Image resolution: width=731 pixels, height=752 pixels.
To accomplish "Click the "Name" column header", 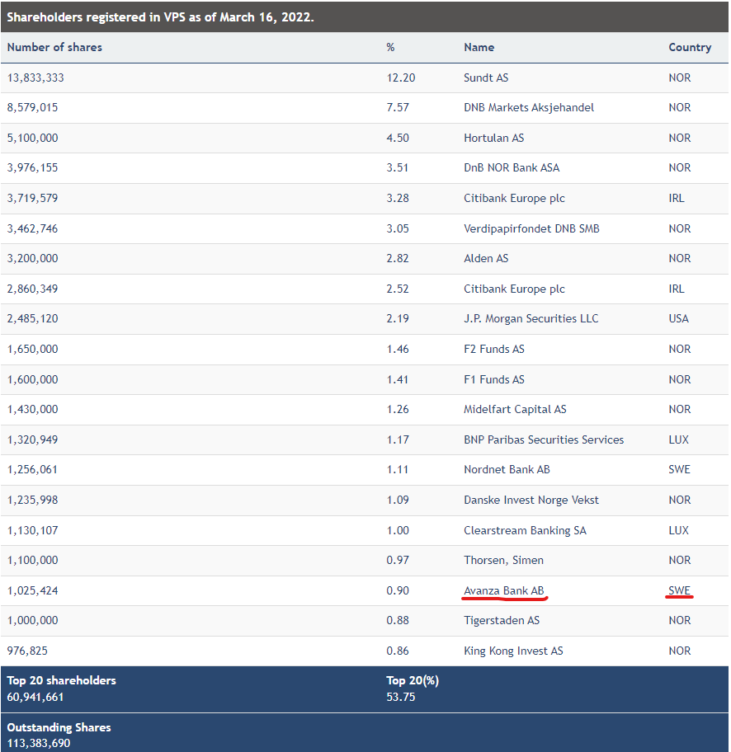I will pos(479,47).
